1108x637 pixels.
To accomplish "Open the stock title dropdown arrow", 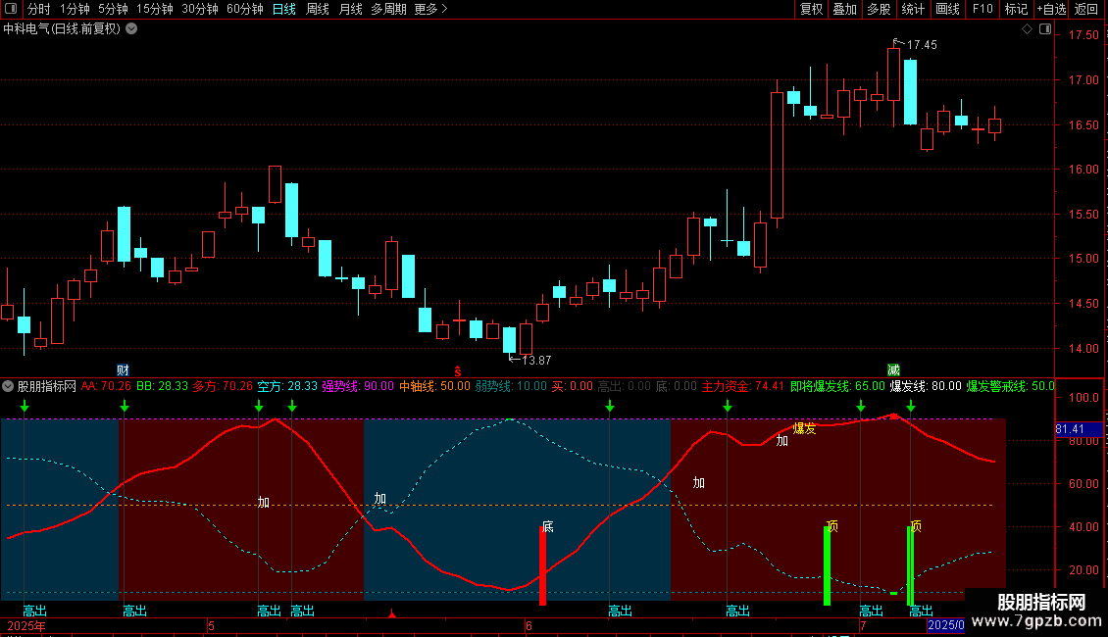I will tap(131, 29).
